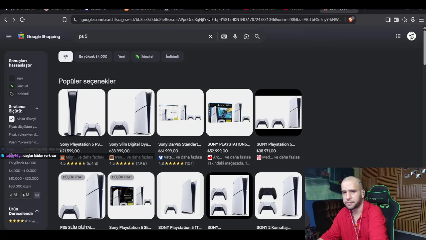Go back to the previous browser page

click(6, 20)
